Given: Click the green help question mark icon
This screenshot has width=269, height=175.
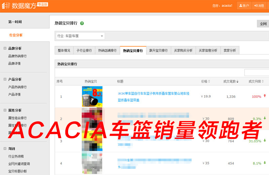Looking at the screenshot, I should pos(82,23).
